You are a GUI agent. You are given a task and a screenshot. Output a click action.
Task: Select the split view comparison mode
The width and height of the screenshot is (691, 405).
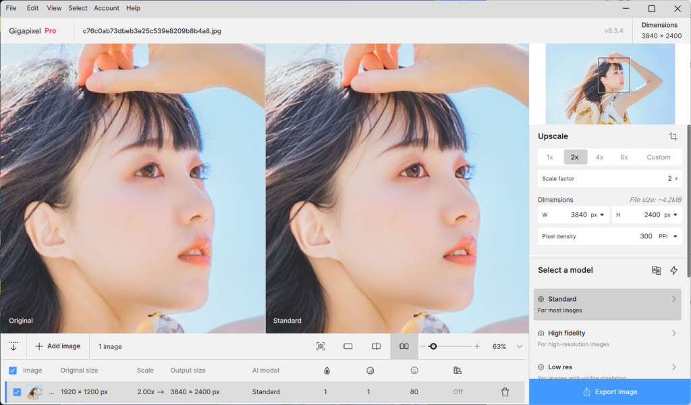pos(376,346)
